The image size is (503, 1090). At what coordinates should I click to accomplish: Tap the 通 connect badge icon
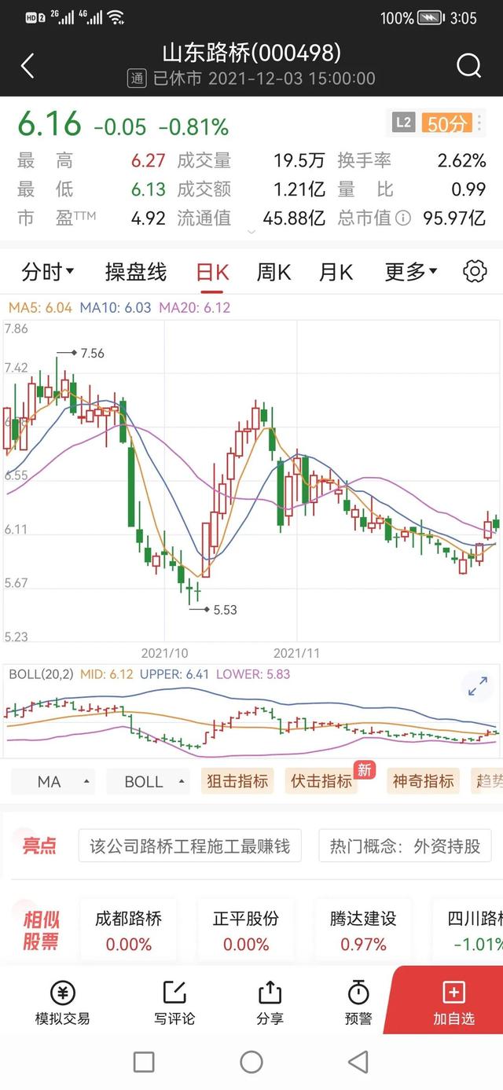137,79
